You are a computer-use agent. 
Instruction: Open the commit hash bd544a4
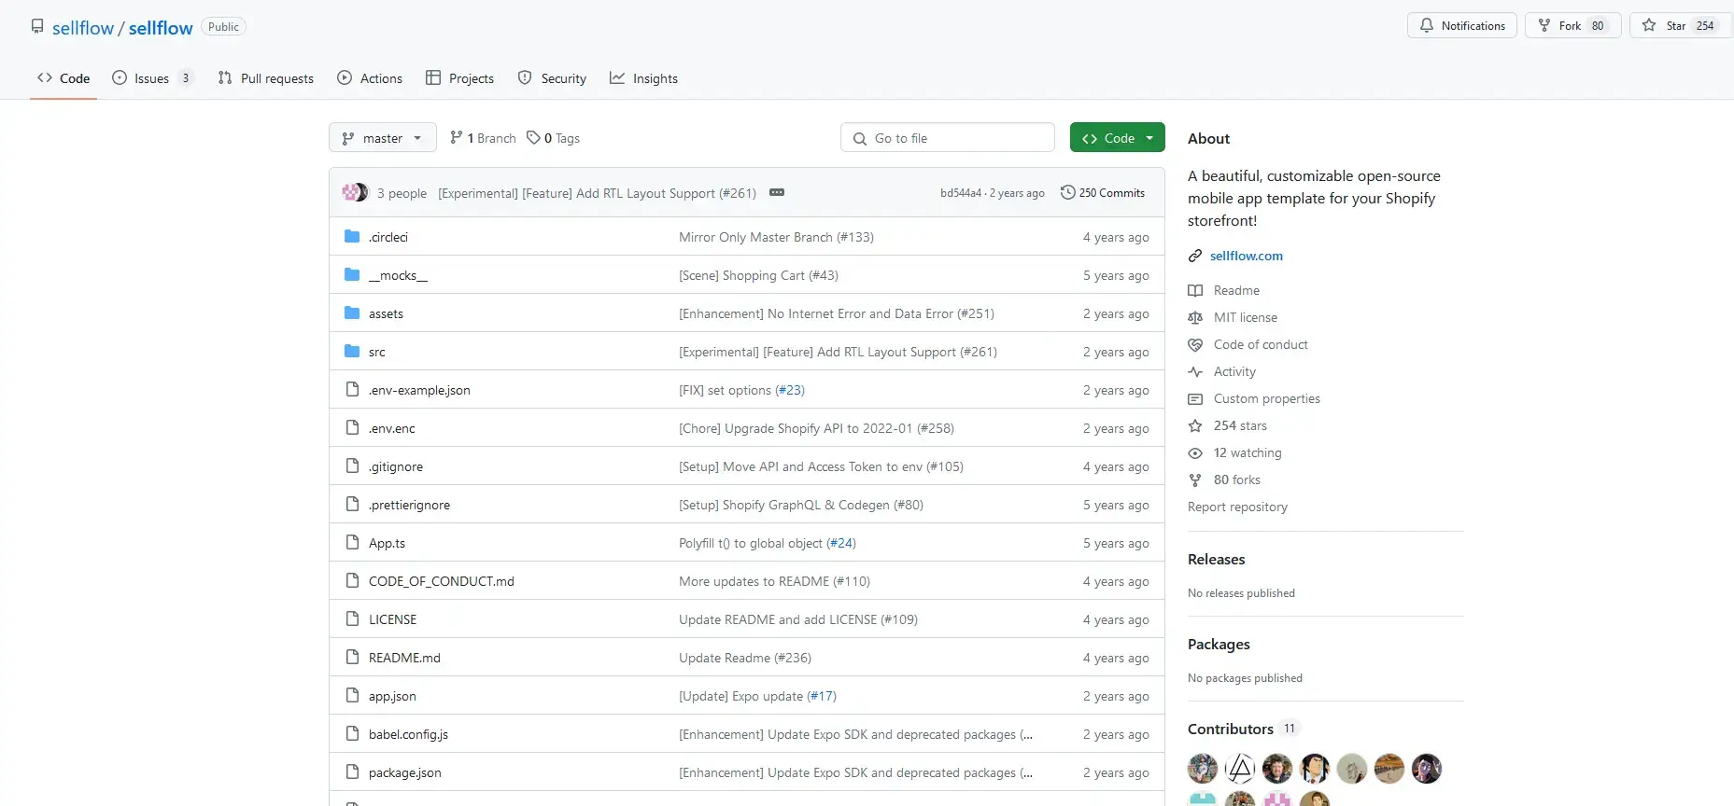click(x=961, y=193)
